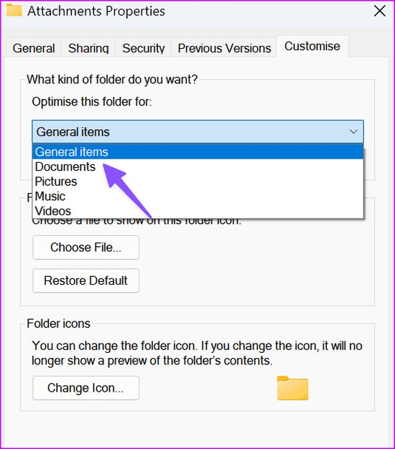Open the Sharing tab
Screen dimensions: 395x449
[88, 48]
